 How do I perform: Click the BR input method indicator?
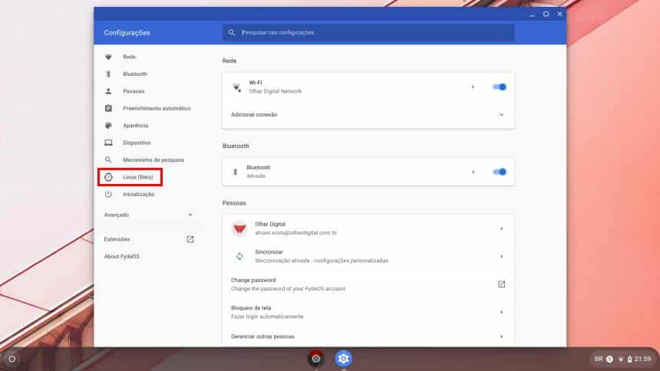[x=599, y=360]
